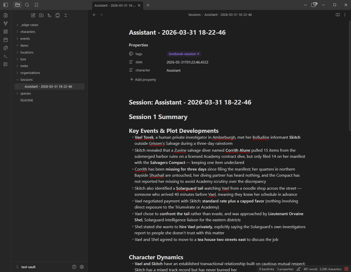Navigate forward in note history
Viewport: 351px width, 272px height.
(x=101, y=15)
